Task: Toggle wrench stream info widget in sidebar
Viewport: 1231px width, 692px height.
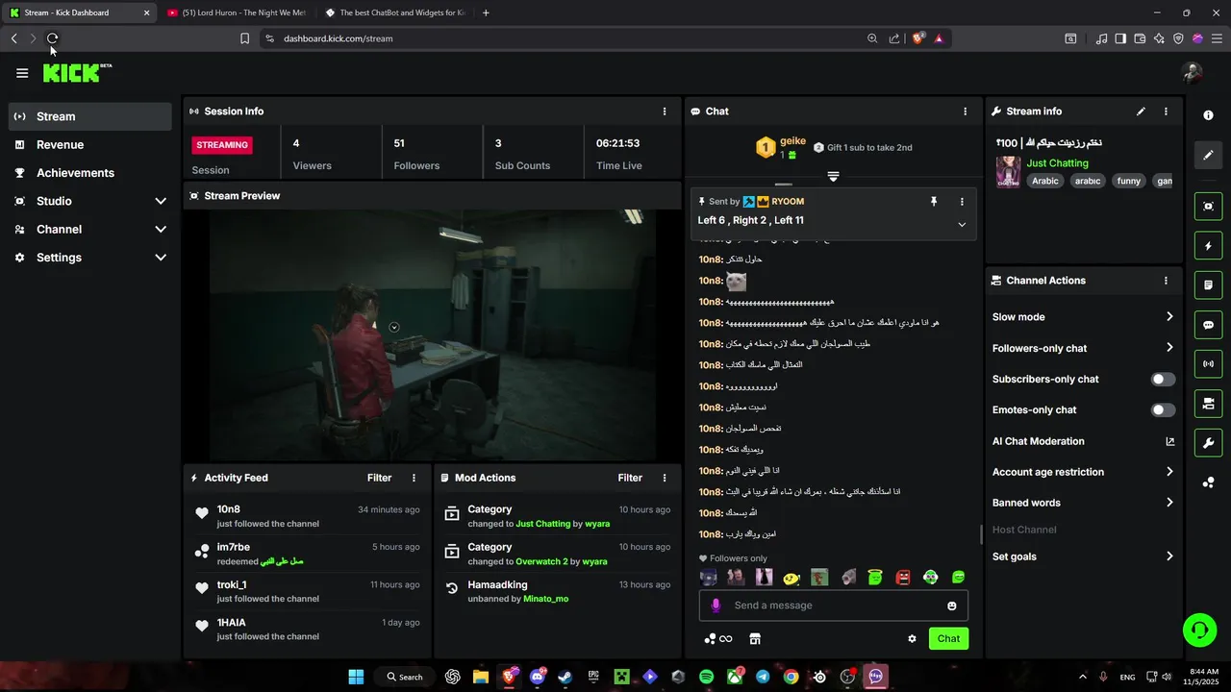Action: (x=1209, y=442)
